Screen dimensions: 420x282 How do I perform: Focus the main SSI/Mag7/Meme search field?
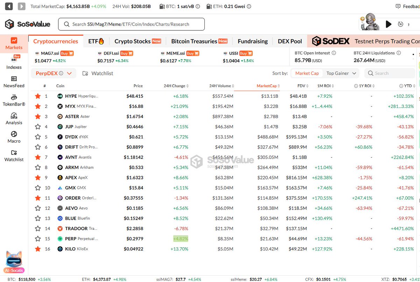coord(131,24)
